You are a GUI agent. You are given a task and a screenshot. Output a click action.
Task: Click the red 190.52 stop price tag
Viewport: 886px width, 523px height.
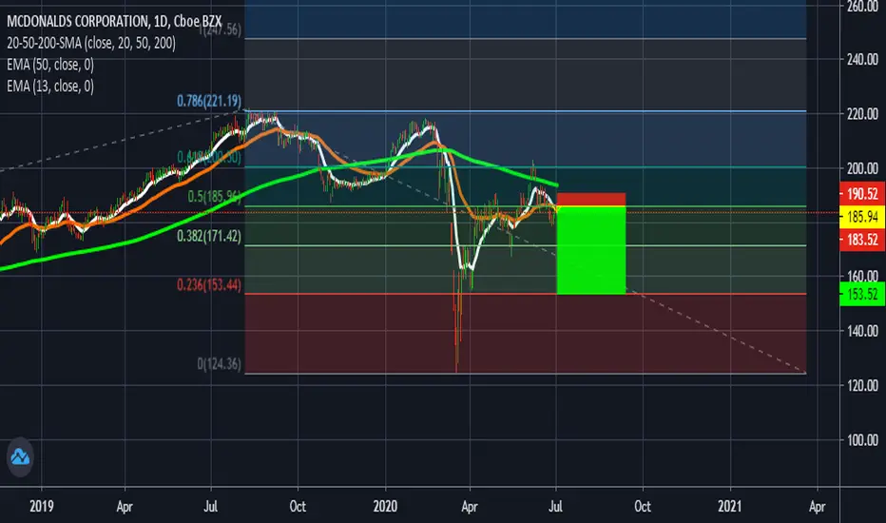click(x=862, y=194)
